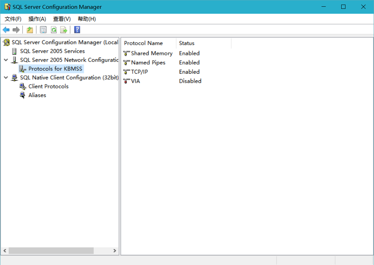Viewport: 374px width, 265px height.
Task: Click the SQL Server 2005 Services icon
Action: pos(14,51)
